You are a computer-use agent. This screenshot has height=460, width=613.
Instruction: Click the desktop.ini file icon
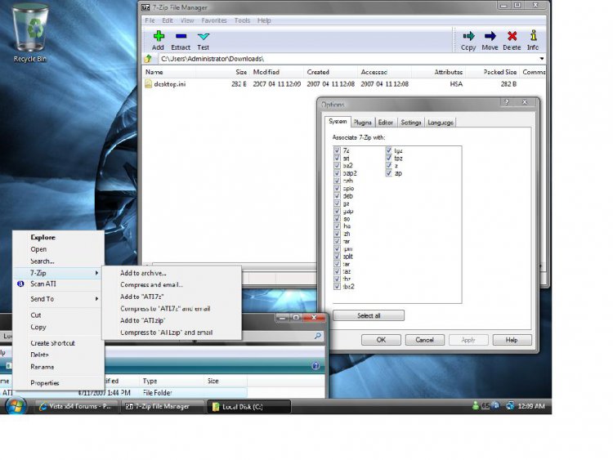click(148, 84)
